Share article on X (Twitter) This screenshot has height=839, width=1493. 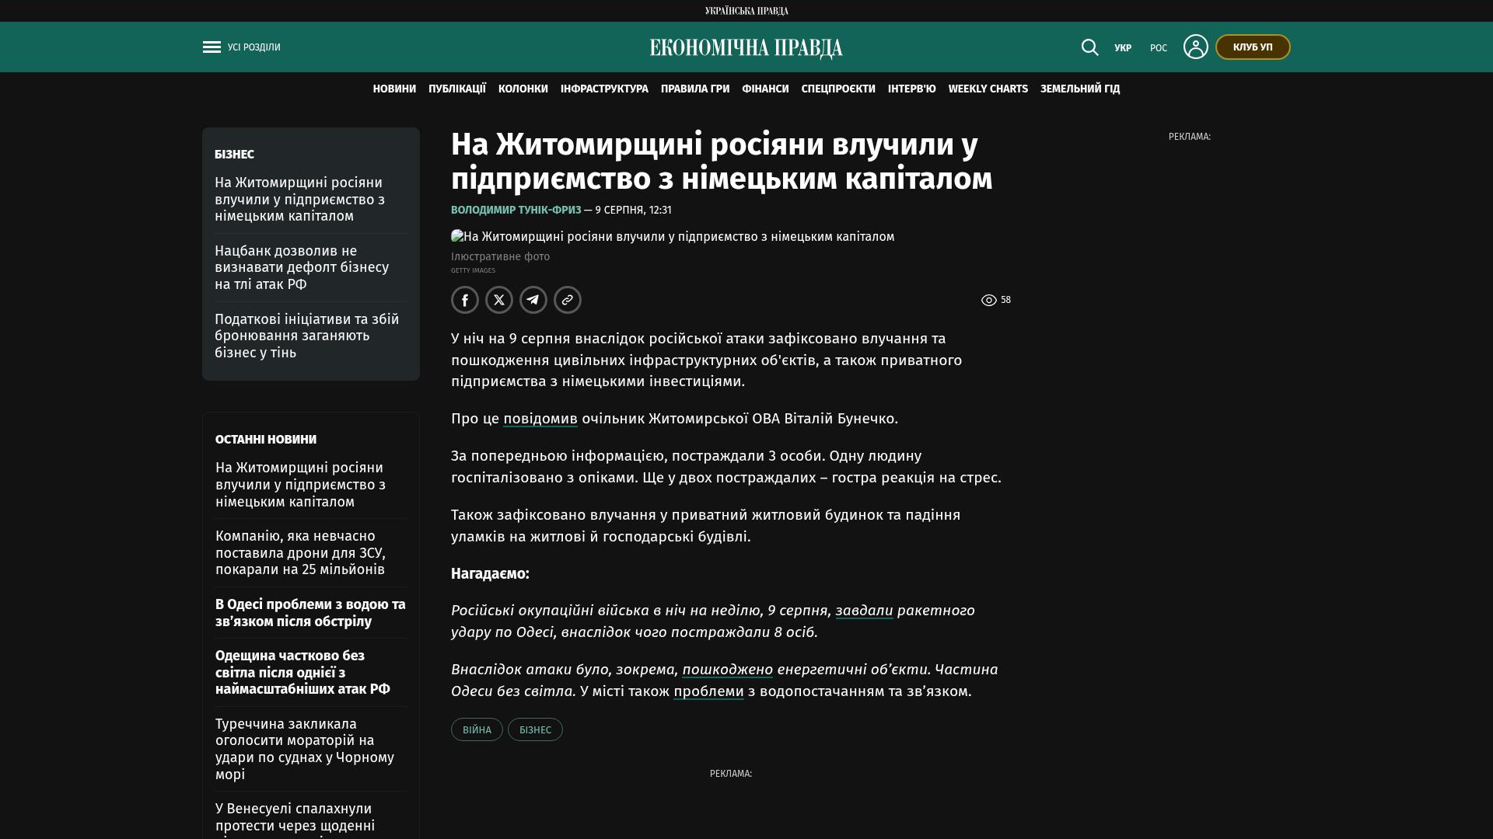(x=499, y=300)
